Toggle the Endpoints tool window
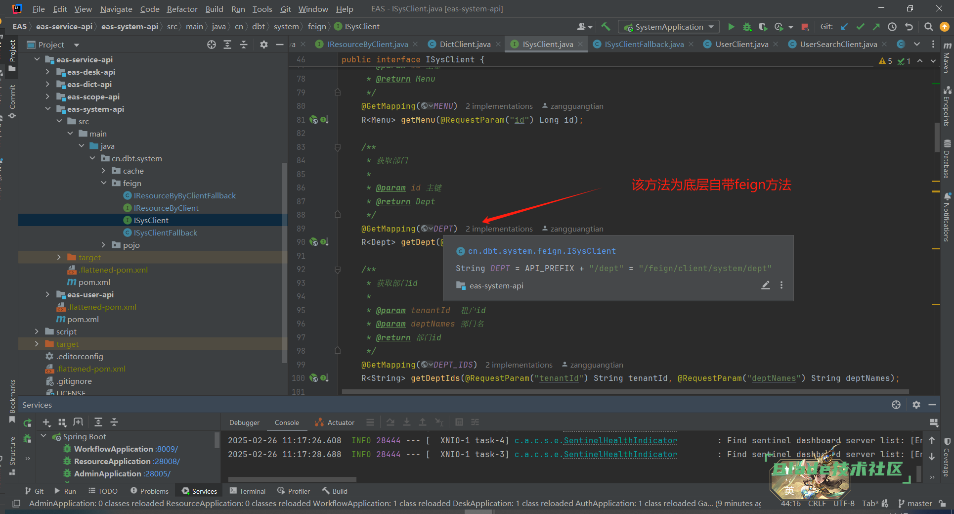This screenshot has width=954, height=514. (x=947, y=106)
